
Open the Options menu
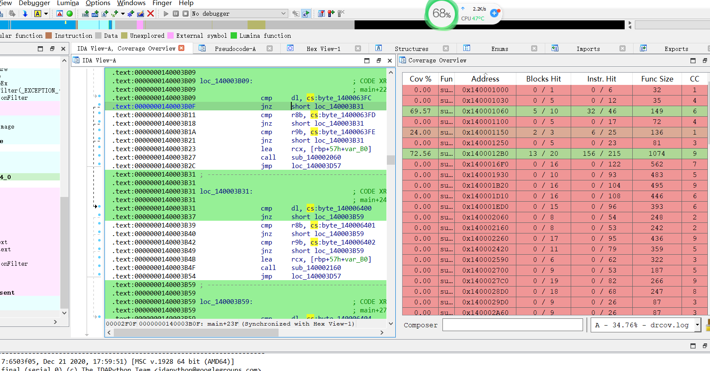98,3
